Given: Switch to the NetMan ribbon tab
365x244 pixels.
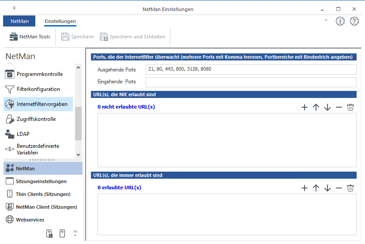Looking at the screenshot, I should point(19,21).
